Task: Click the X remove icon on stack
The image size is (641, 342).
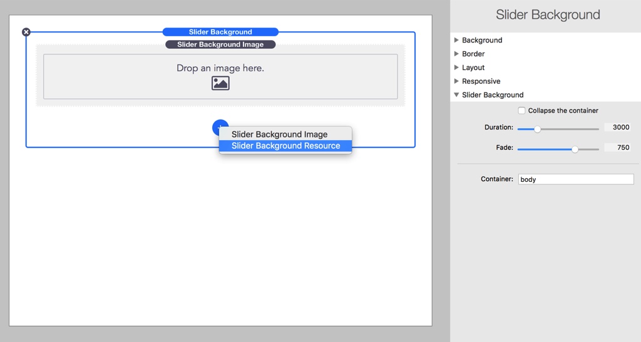Action: 26,32
